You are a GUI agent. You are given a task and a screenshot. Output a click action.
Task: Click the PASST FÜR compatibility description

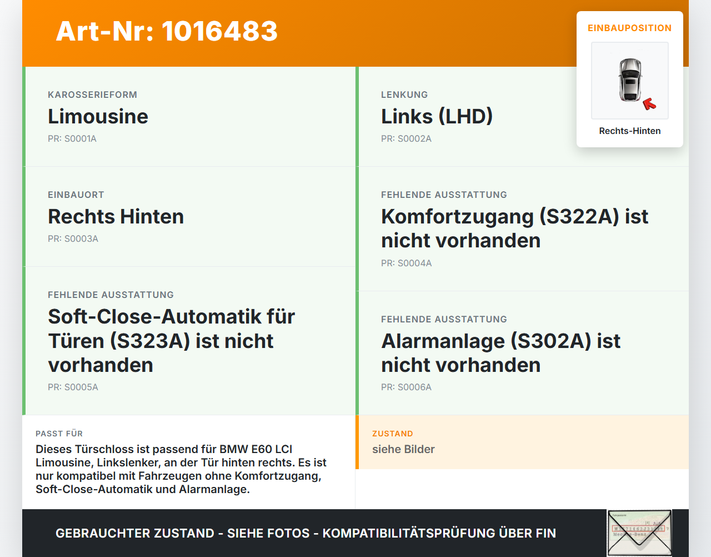[x=181, y=469]
